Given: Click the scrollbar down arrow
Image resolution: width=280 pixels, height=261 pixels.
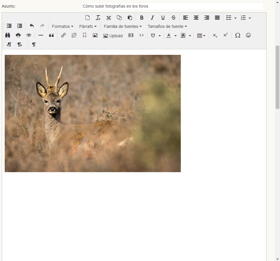Looking at the screenshot, I should [x=277, y=259].
